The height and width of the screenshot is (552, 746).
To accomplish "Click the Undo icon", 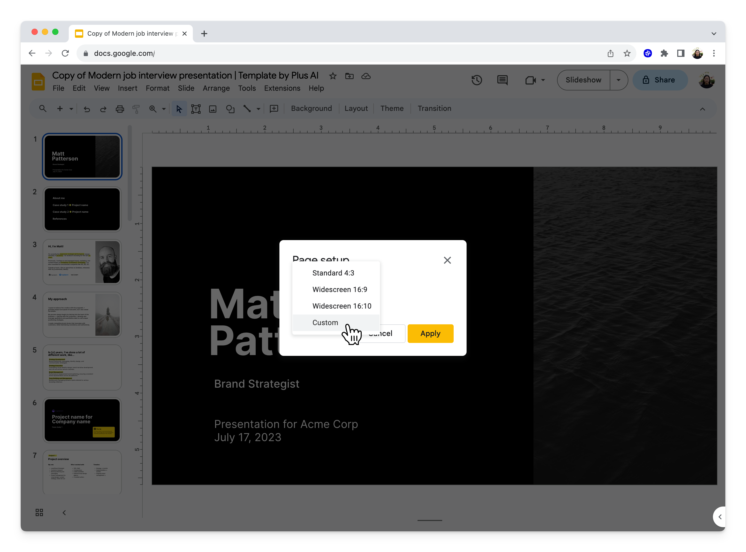I will (x=87, y=109).
